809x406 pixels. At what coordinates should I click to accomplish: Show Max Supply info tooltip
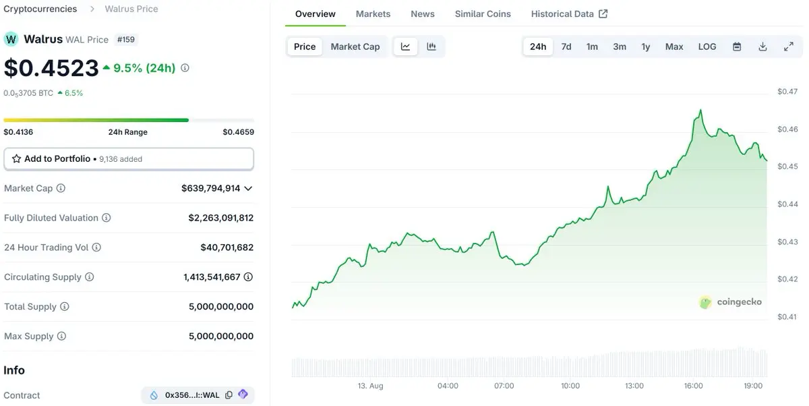click(x=61, y=337)
